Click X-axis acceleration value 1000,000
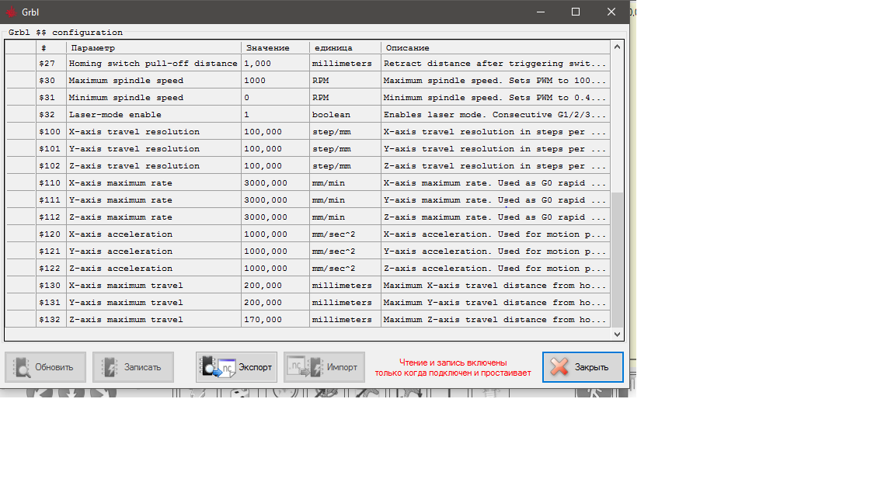The height and width of the screenshot is (503, 895). [x=275, y=234]
